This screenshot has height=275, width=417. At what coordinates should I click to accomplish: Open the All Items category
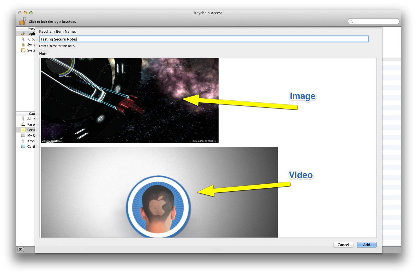[30, 119]
